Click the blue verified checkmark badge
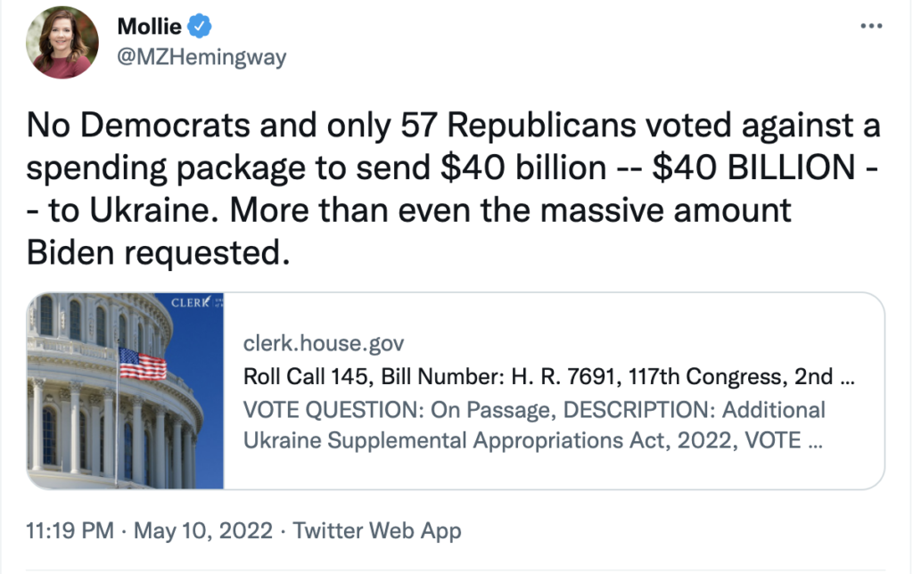Image resolution: width=913 pixels, height=574 pixels. [x=203, y=27]
